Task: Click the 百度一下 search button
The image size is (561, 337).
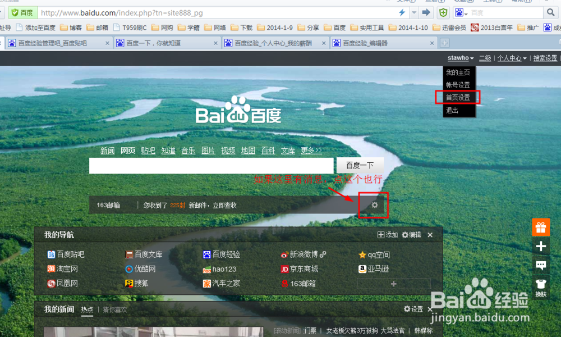Action: point(360,166)
